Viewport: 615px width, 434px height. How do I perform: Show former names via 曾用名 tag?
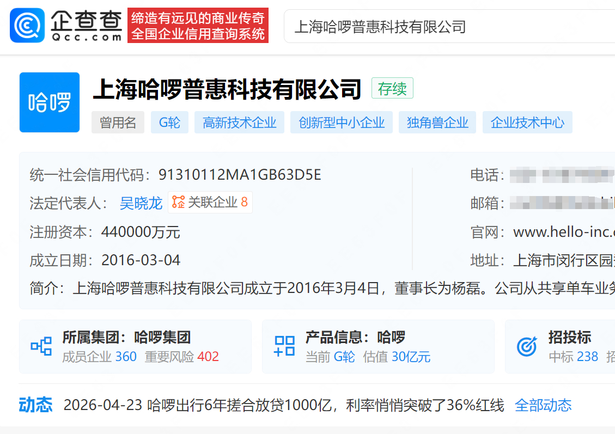118,123
